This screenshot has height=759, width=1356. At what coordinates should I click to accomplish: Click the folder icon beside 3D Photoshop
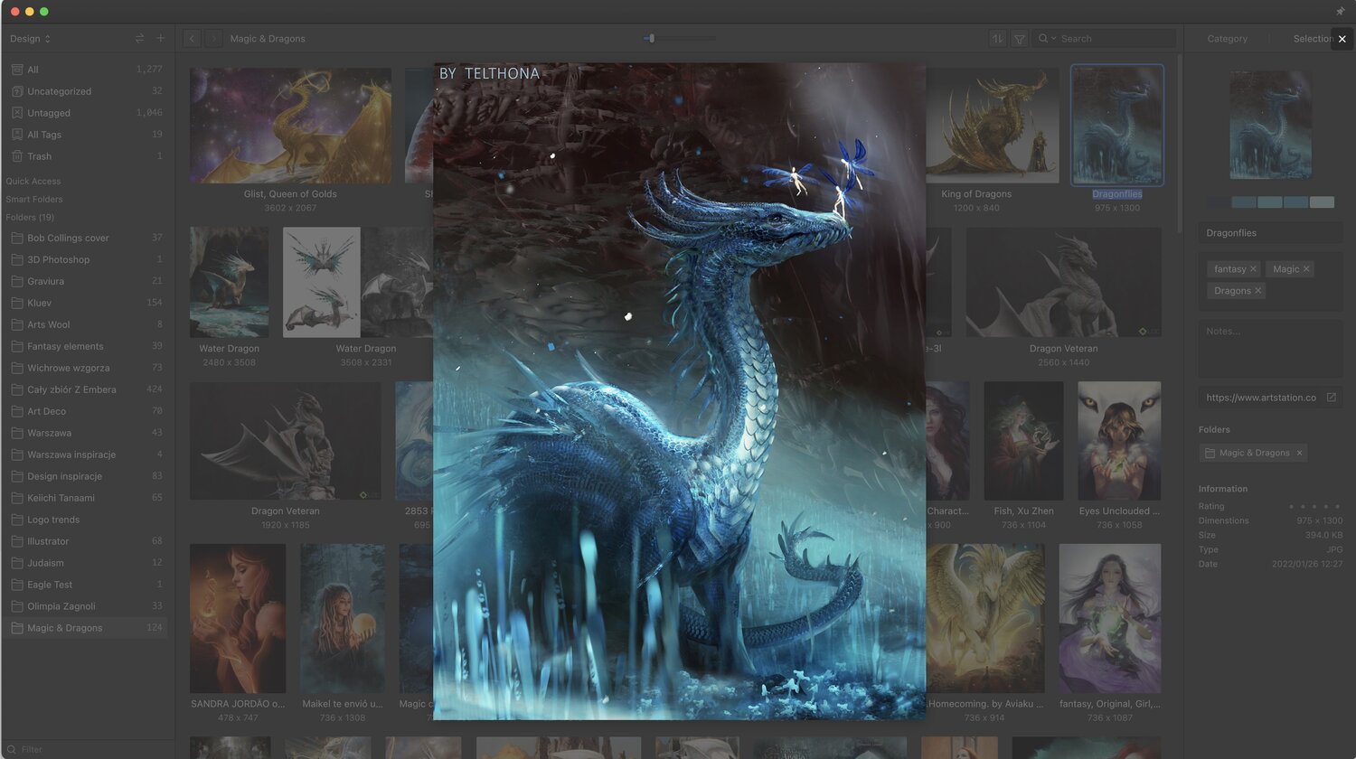pyautogui.click(x=17, y=259)
